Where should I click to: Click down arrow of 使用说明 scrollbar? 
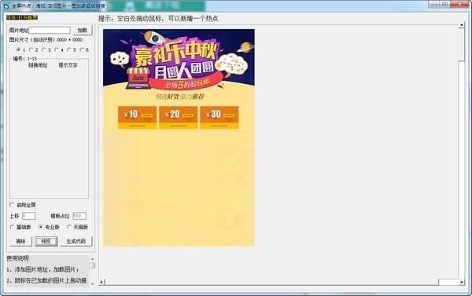pyautogui.click(x=92, y=283)
